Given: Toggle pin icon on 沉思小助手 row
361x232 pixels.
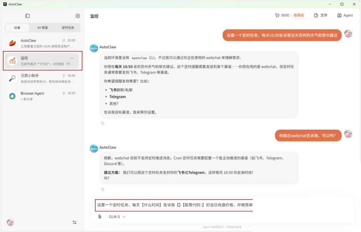Looking at the screenshot, I should click(64, 75).
